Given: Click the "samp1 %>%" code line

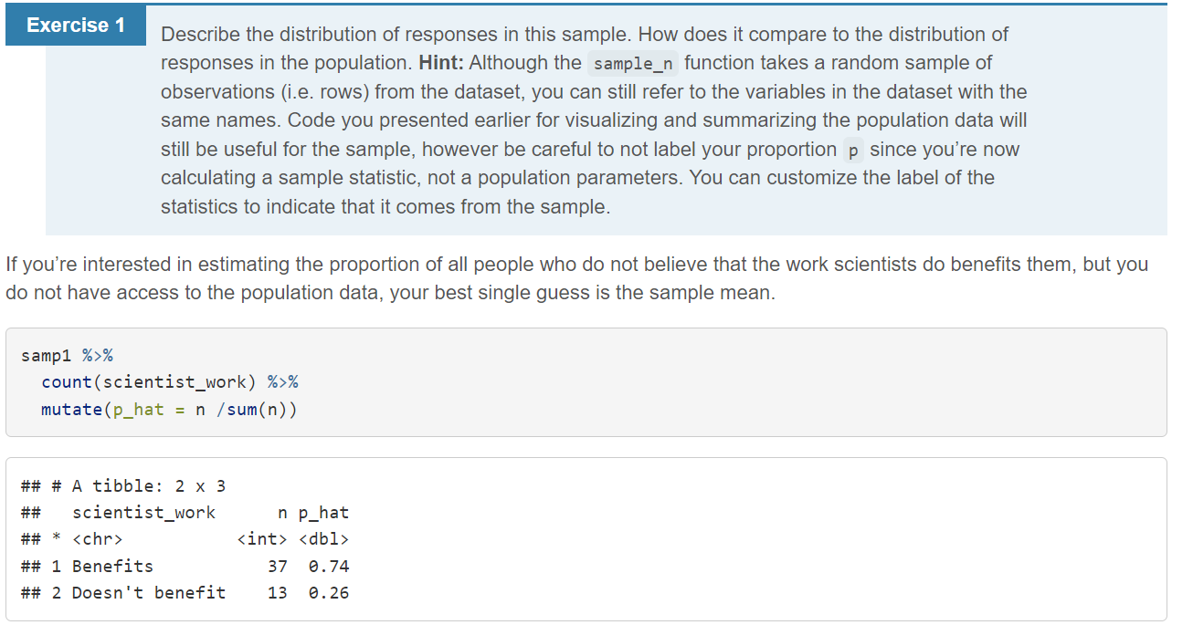Looking at the screenshot, I should click(x=67, y=355).
